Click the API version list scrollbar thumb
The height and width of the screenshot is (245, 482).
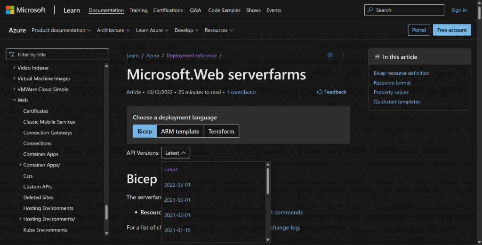[x=268, y=181]
